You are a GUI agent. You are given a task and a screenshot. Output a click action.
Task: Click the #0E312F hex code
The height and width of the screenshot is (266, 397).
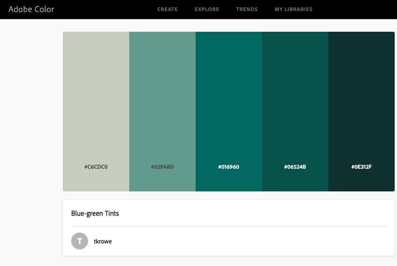point(361,167)
